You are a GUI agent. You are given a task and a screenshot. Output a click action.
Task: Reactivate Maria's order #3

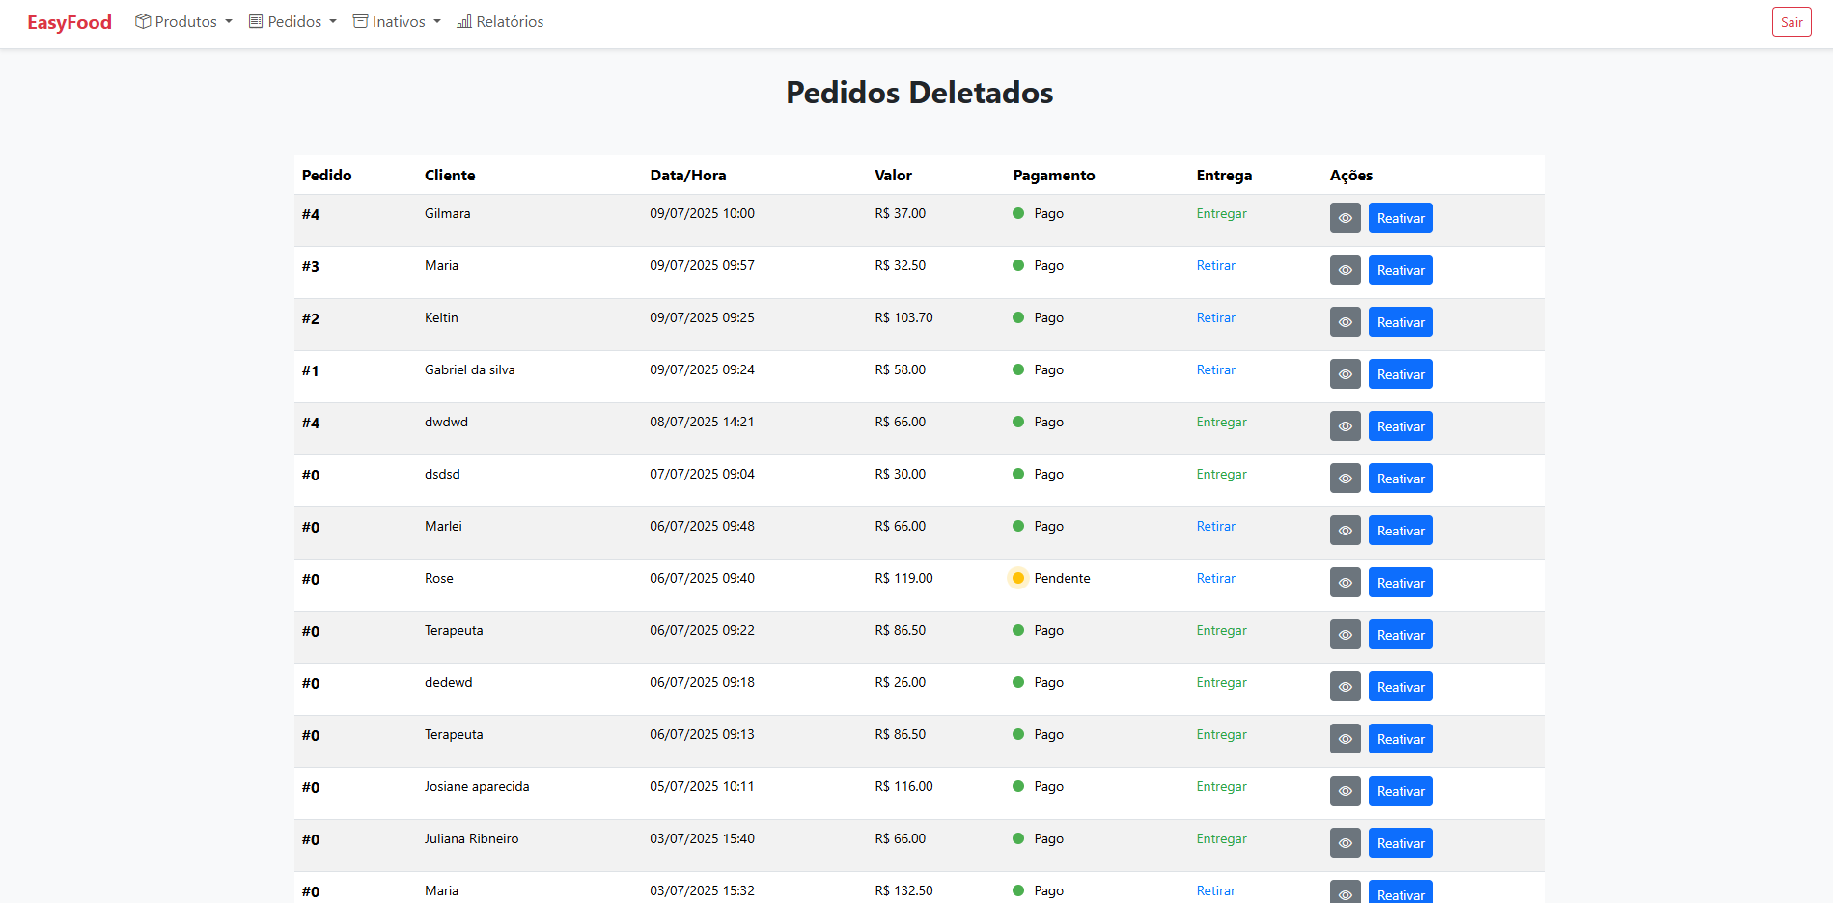[1401, 270]
